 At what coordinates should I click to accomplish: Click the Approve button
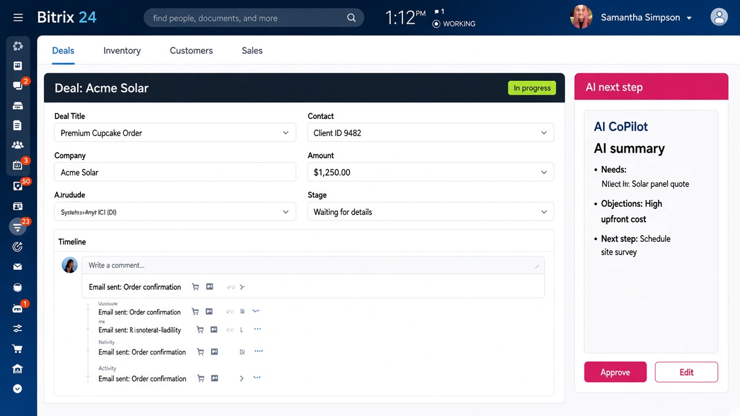tap(615, 372)
